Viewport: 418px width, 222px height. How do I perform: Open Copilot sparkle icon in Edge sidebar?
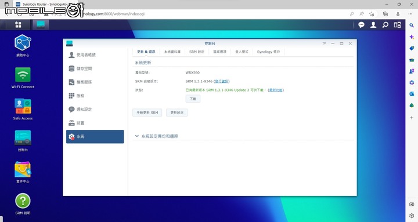(x=412, y=37)
